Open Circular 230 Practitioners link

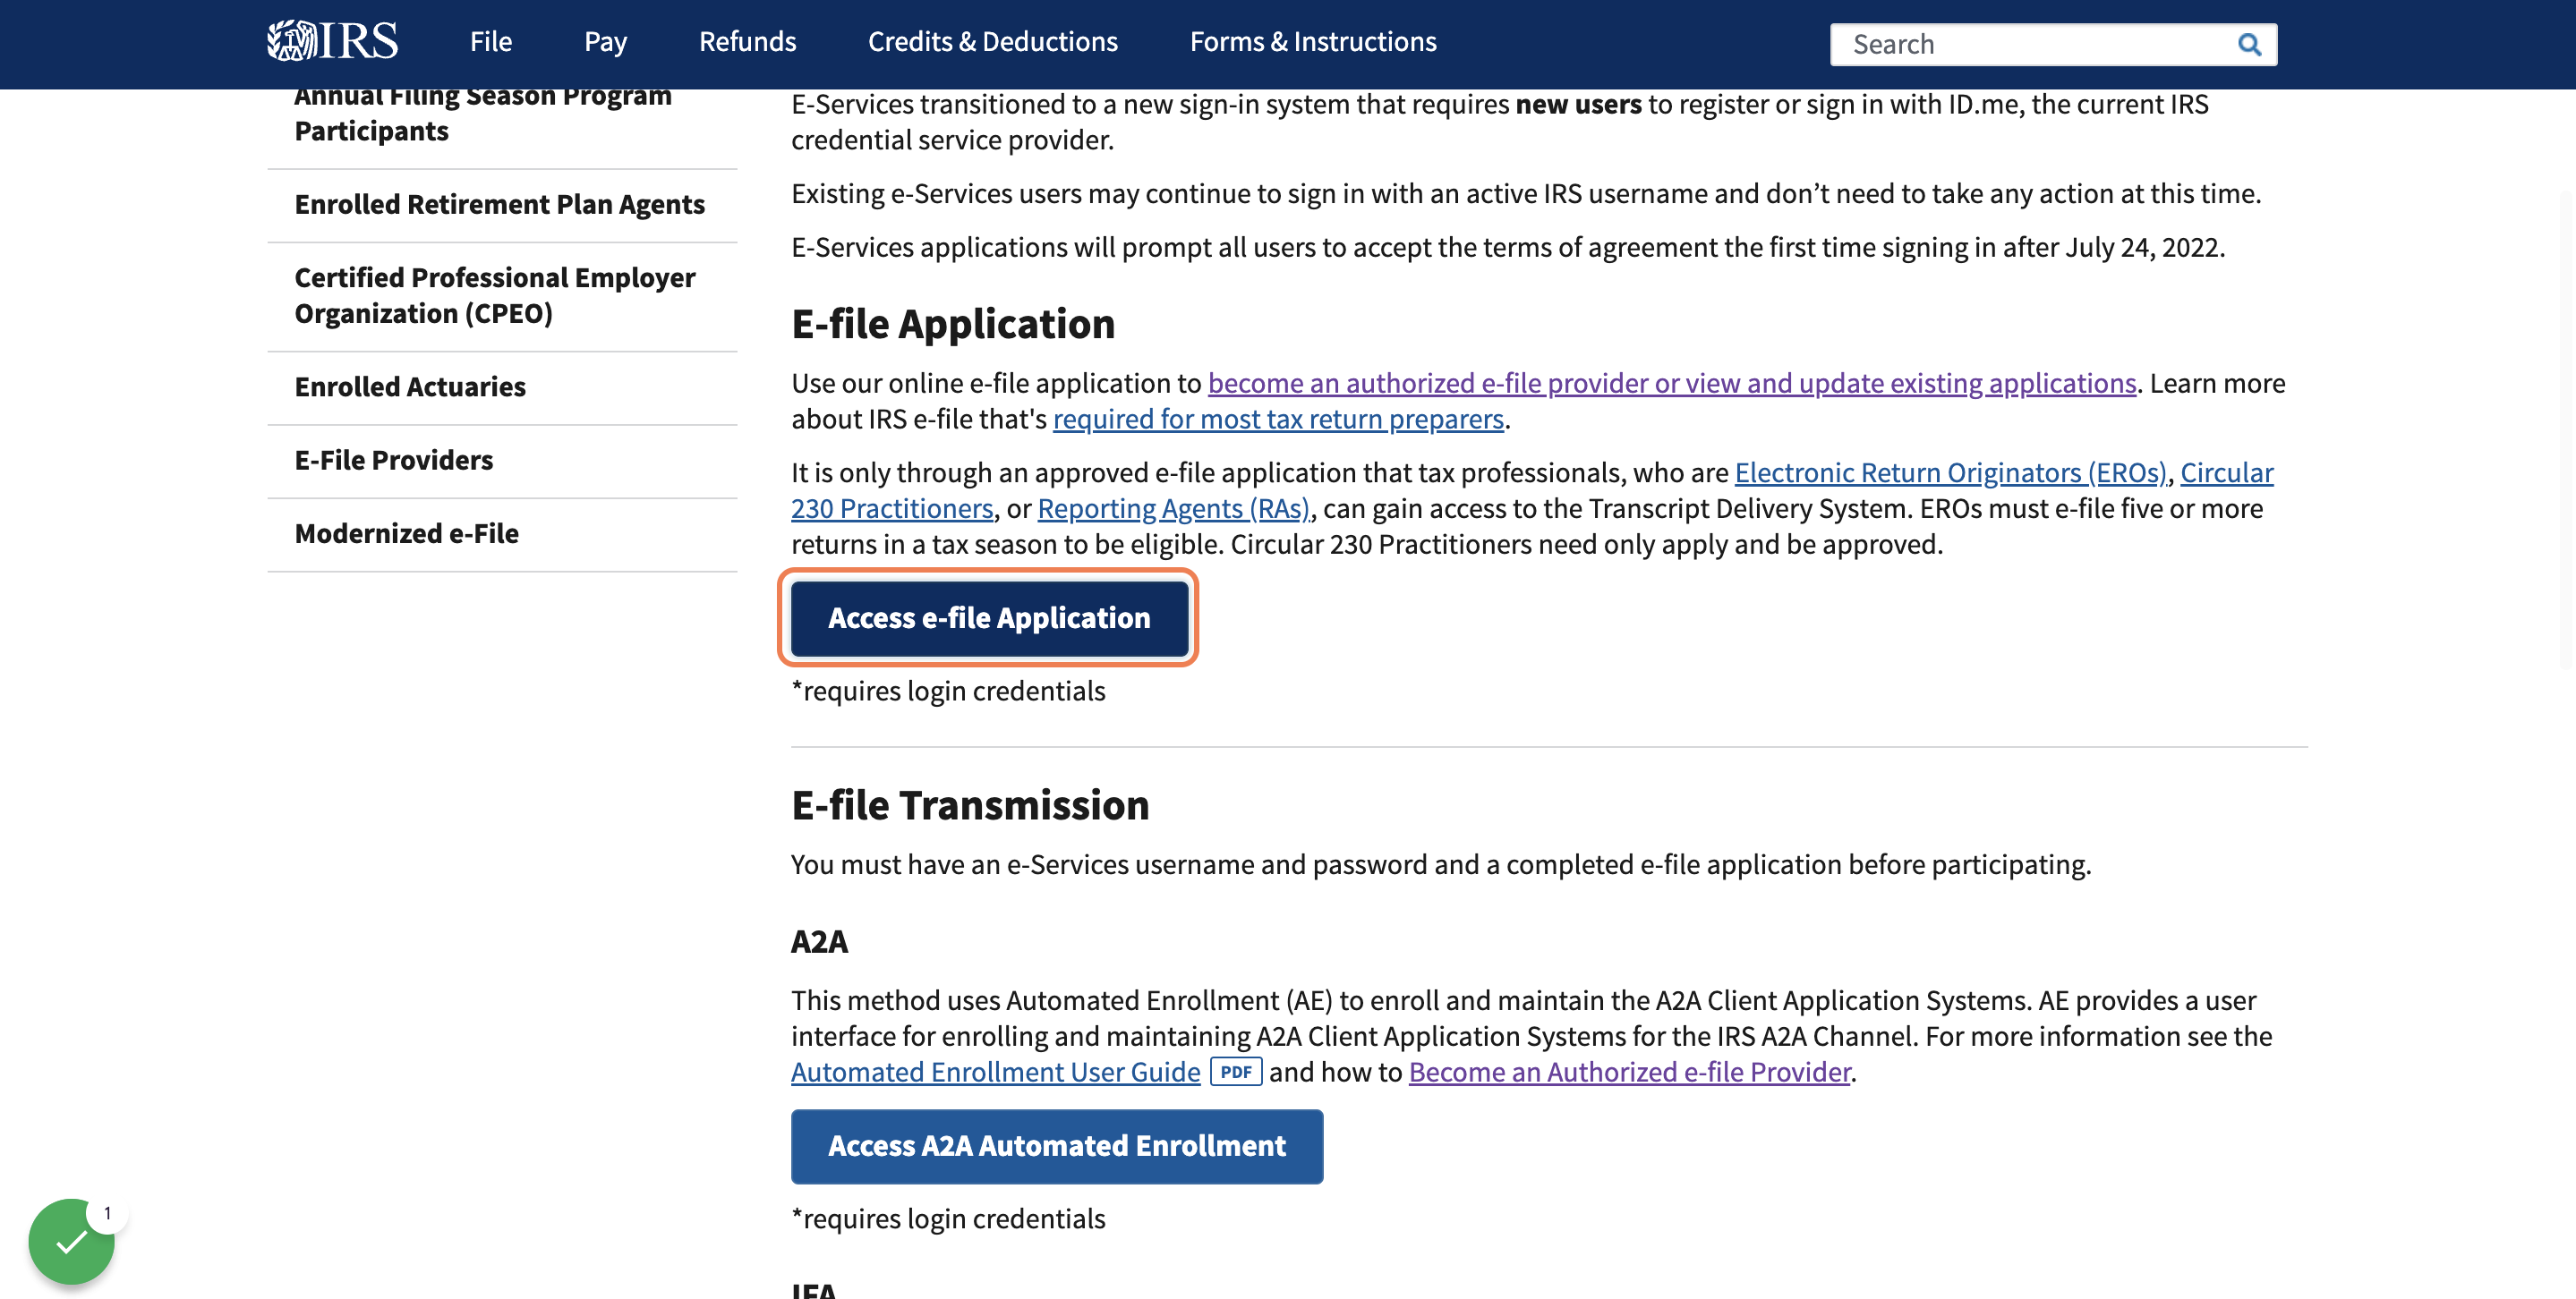click(x=892, y=507)
